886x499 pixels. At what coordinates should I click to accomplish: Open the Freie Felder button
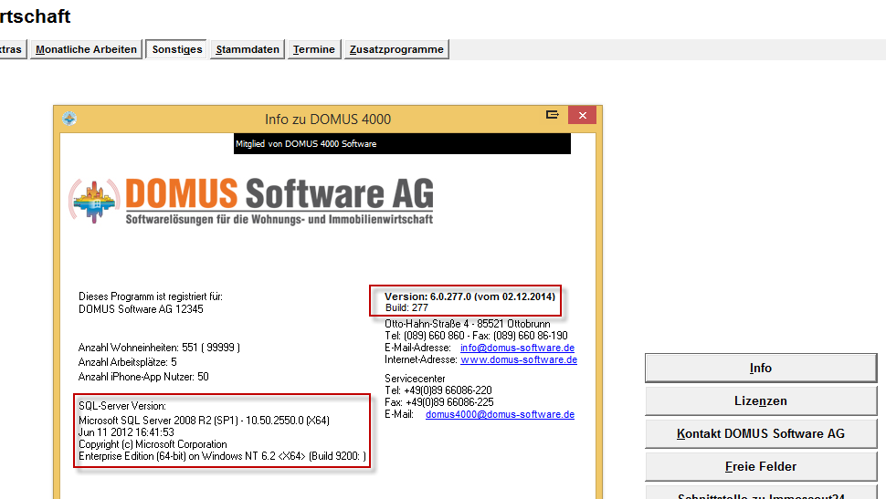(761, 466)
